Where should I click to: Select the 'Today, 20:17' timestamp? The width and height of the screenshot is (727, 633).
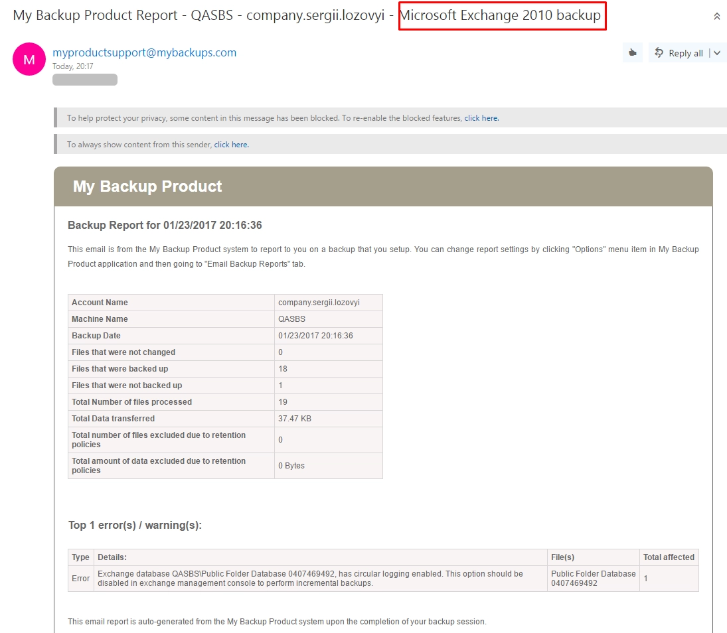[73, 66]
